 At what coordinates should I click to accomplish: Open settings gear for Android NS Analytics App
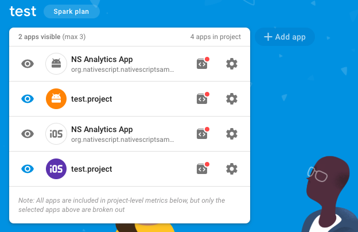[x=232, y=64]
